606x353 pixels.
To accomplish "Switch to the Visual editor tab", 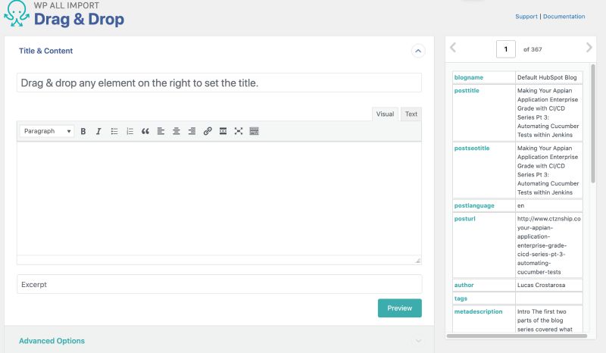I will click(x=385, y=114).
